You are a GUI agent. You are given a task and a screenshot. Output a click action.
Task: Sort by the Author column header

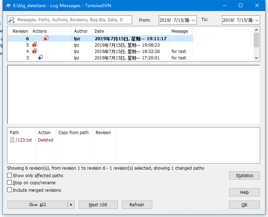click(x=82, y=31)
